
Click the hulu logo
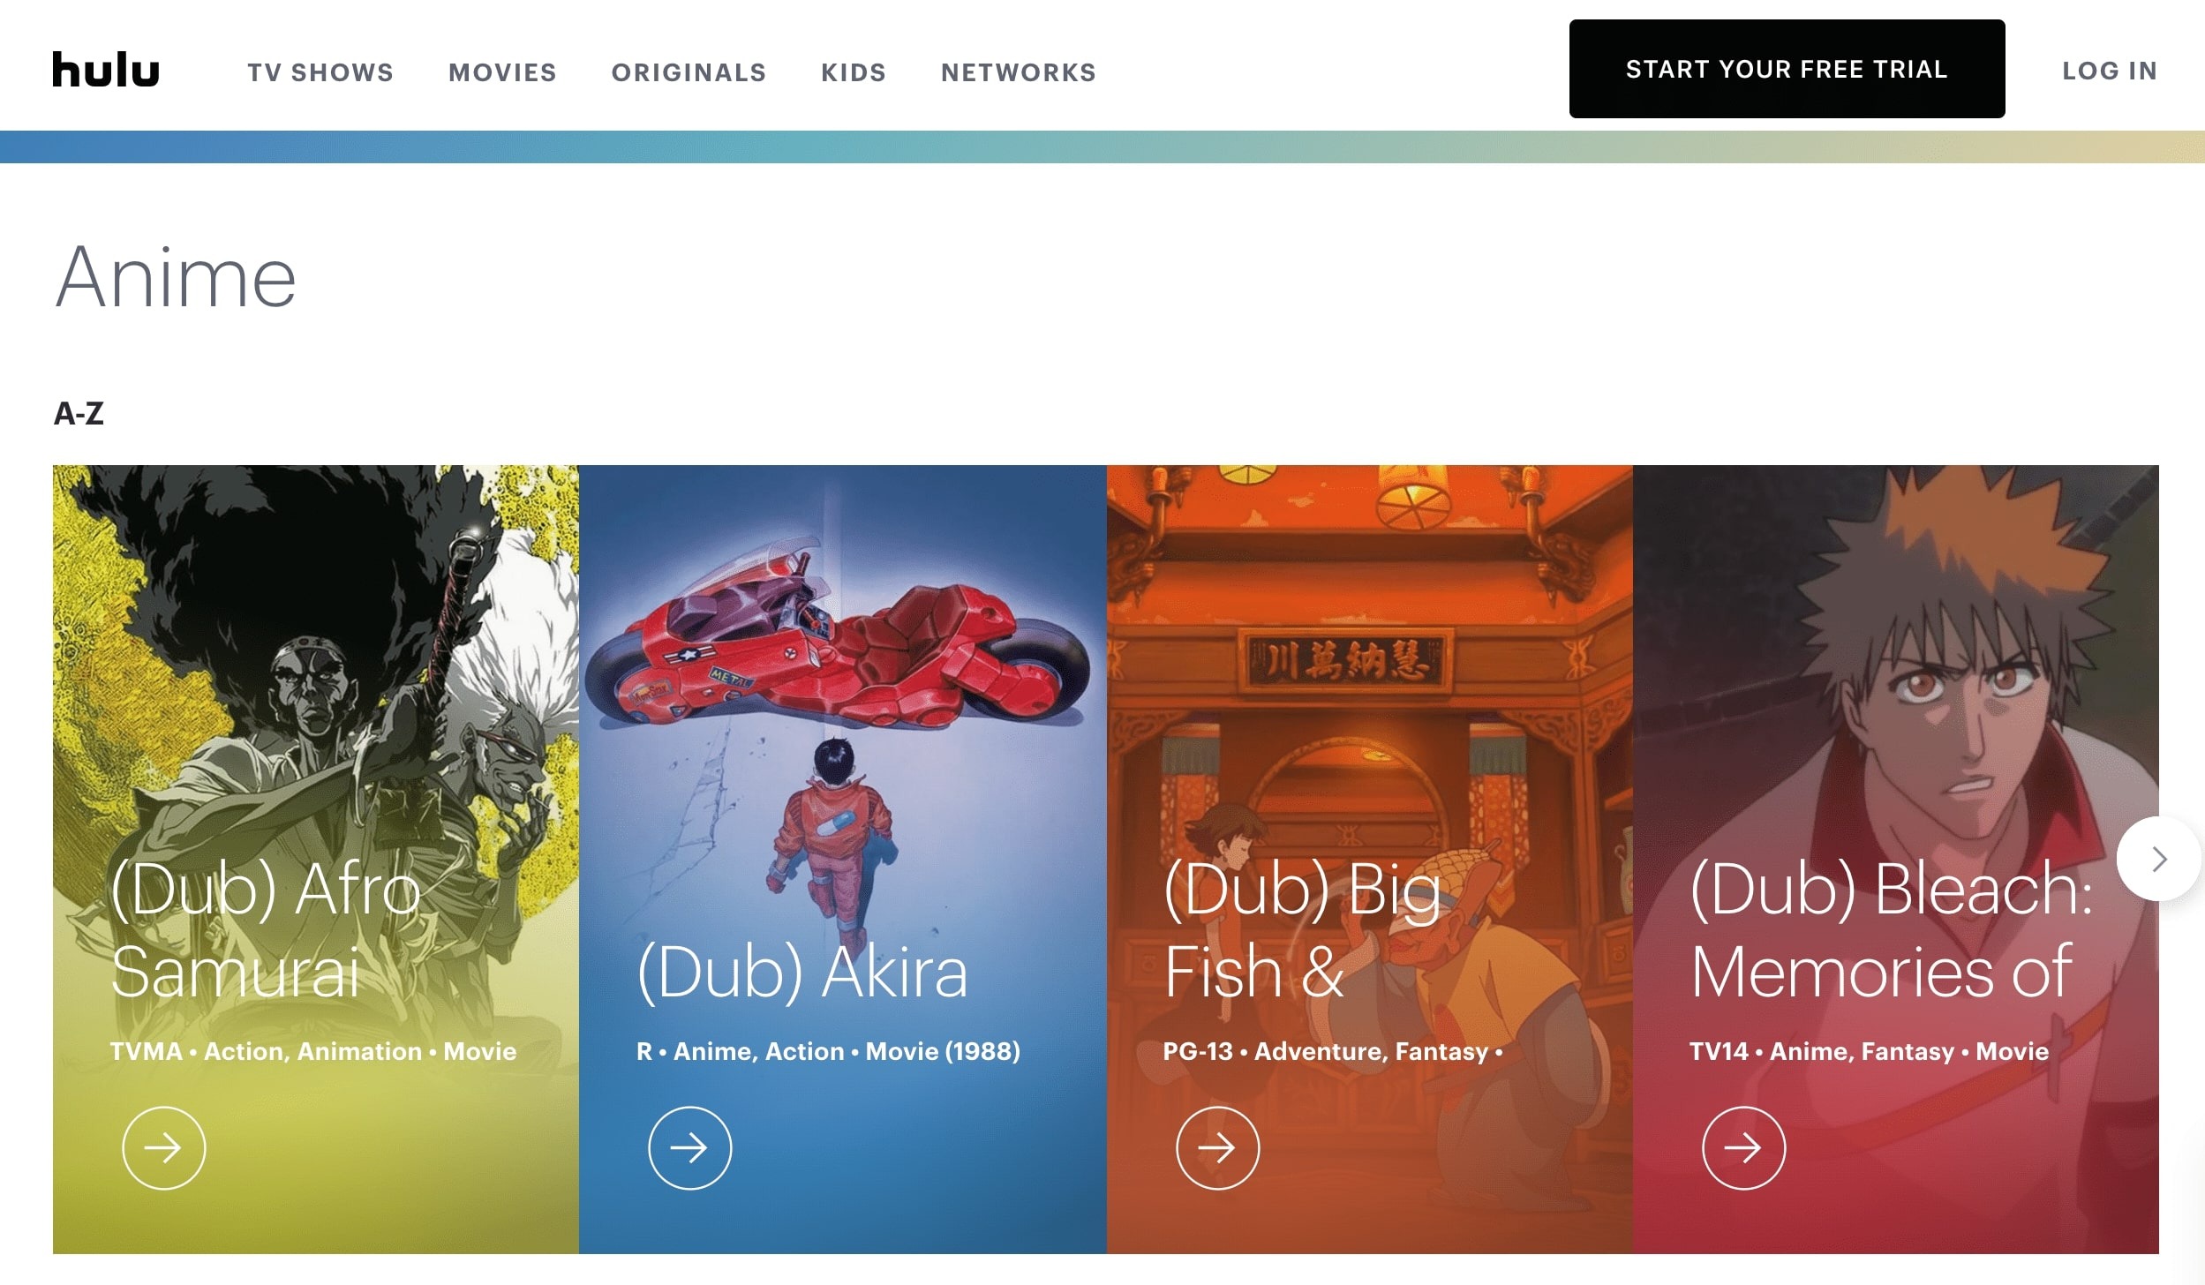103,70
